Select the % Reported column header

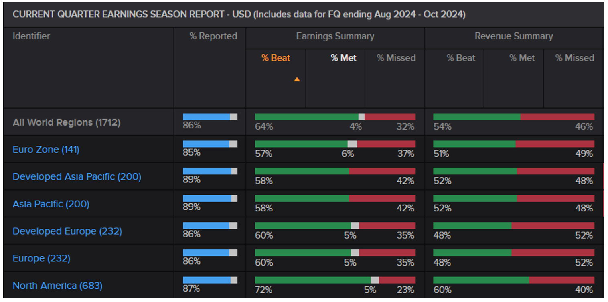point(209,36)
